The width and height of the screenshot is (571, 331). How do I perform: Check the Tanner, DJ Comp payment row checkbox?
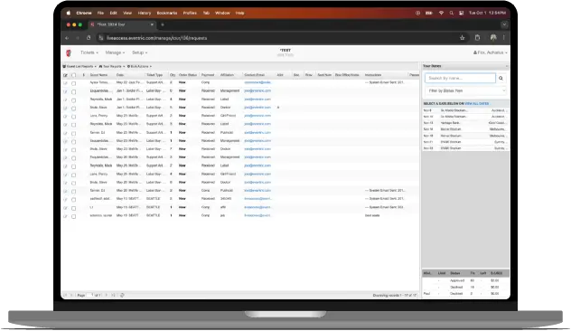click(73, 192)
